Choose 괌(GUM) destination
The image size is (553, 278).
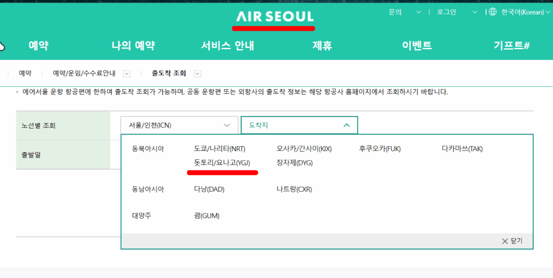pos(207,216)
